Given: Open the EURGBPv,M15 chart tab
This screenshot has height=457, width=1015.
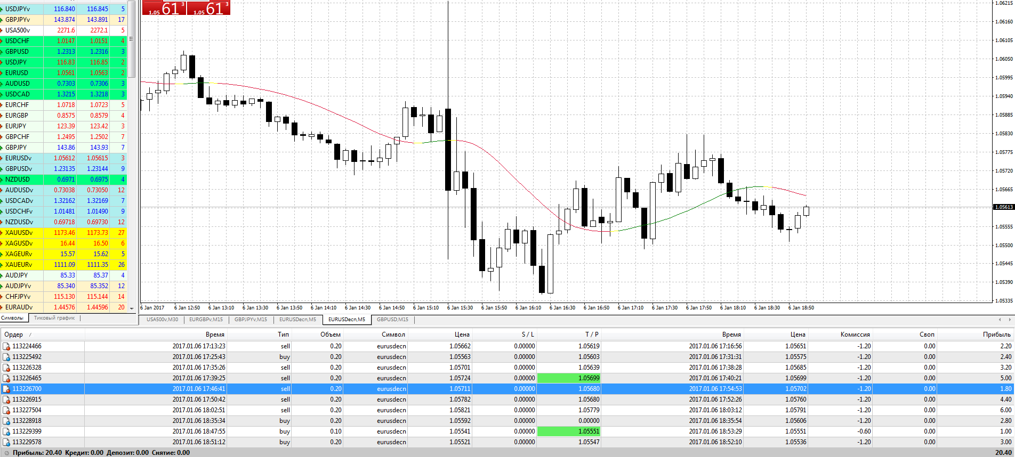Looking at the screenshot, I should (x=206, y=320).
